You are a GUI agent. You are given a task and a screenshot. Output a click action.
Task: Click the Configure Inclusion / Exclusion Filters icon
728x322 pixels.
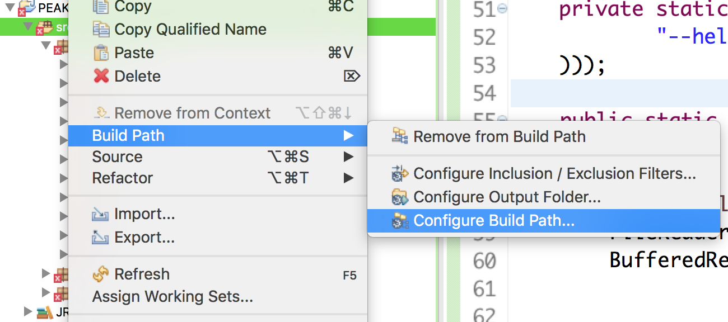point(400,173)
